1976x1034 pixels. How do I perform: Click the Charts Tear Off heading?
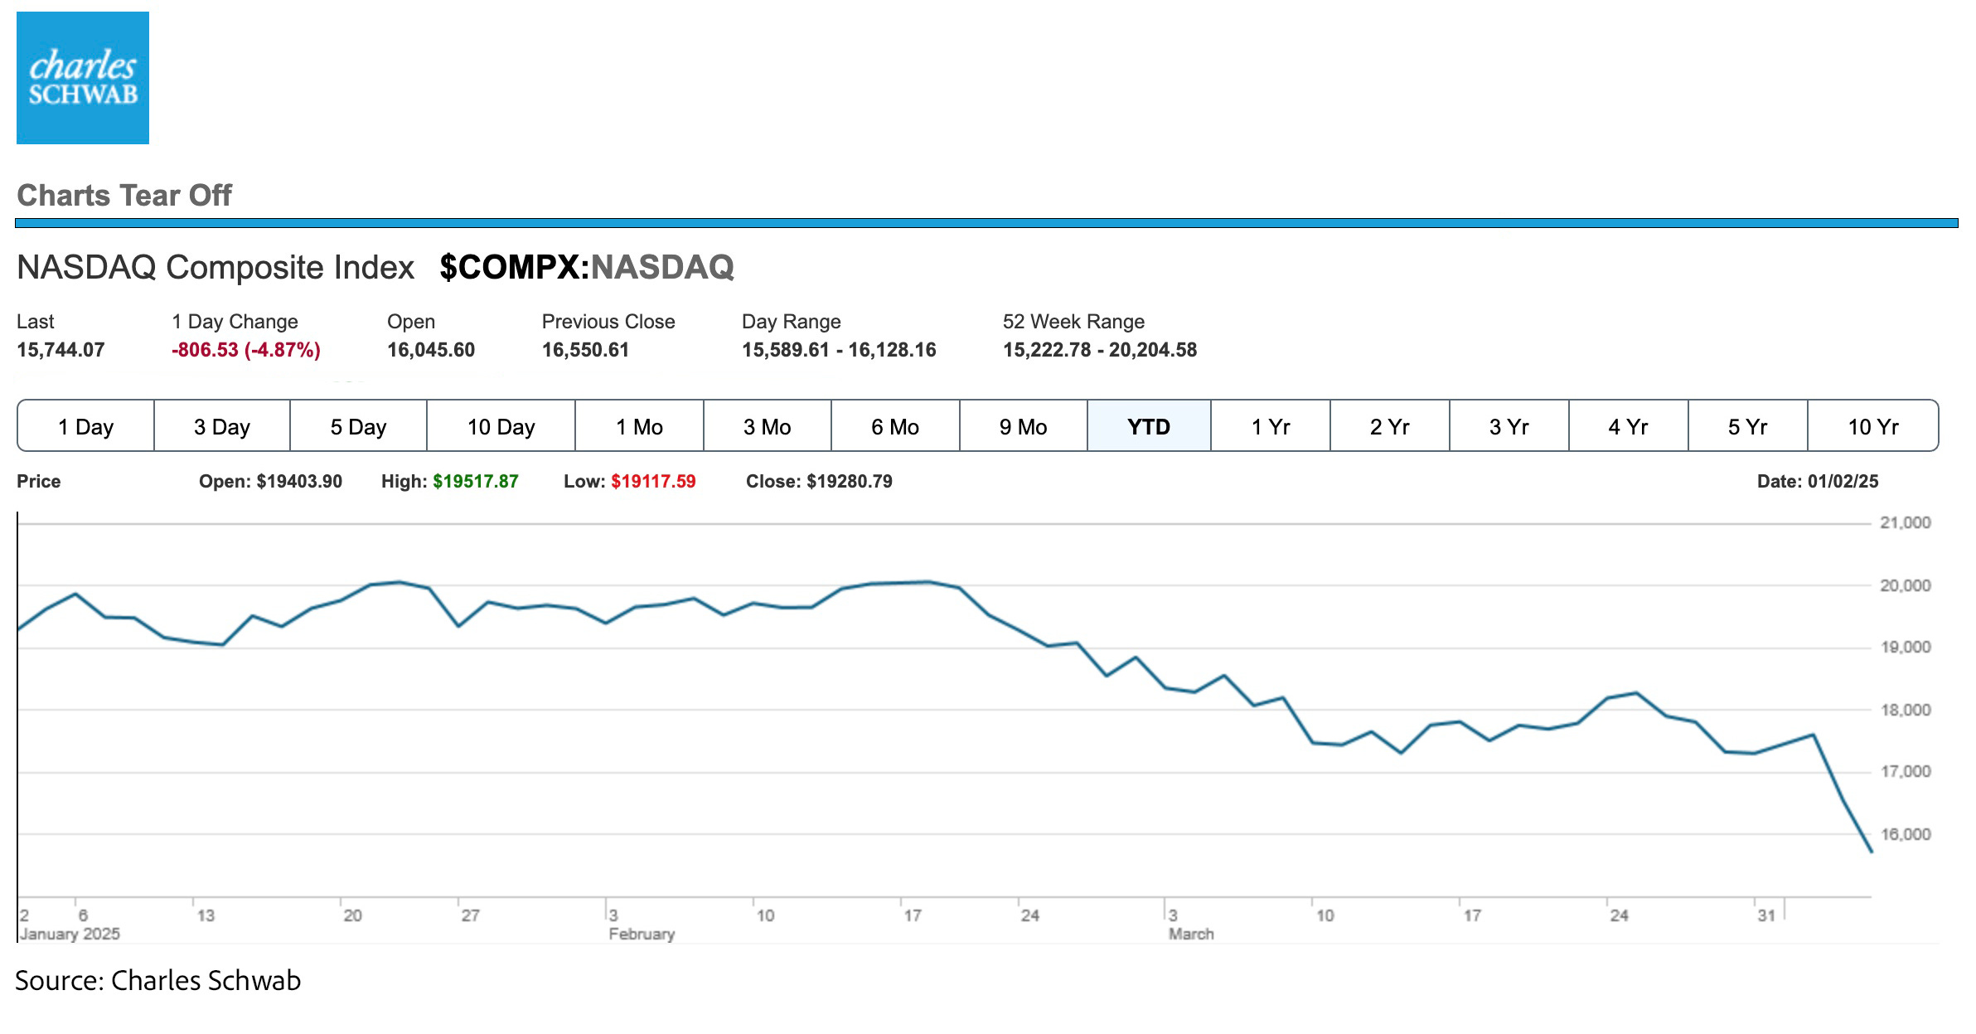coord(124,195)
